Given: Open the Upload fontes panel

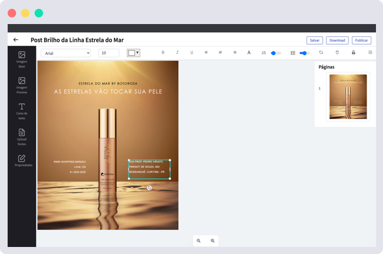Looking at the screenshot, I should pyautogui.click(x=22, y=135).
